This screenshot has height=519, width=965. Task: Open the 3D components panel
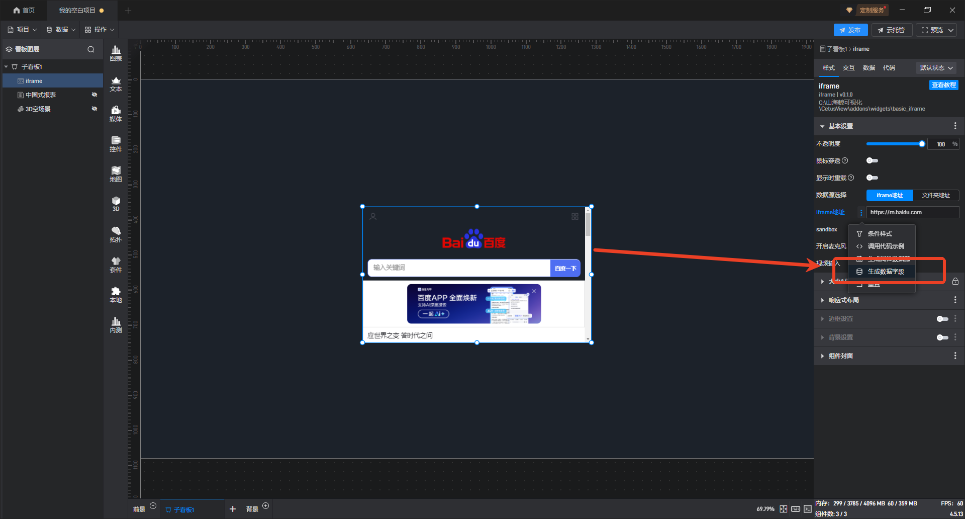tap(116, 204)
